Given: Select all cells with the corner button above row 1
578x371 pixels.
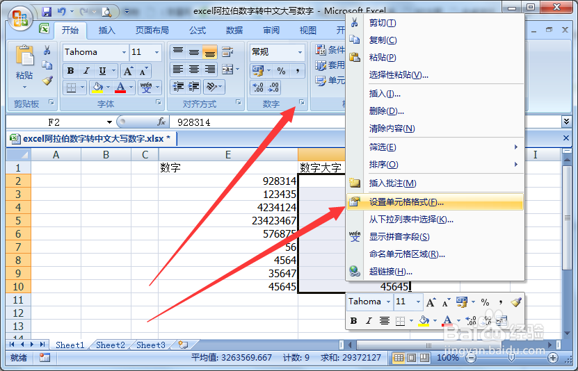Looking at the screenshot, I should [x=18, y=154].
